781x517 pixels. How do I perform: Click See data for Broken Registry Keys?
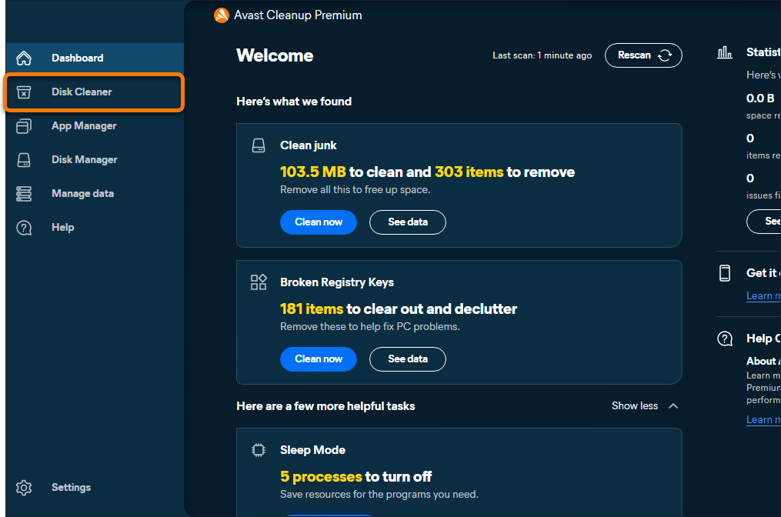pyautogui.click(x=408, y=359)
